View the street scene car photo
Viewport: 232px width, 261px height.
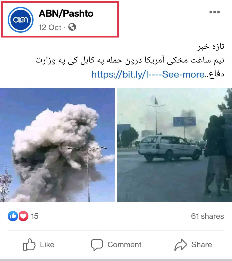174,145
